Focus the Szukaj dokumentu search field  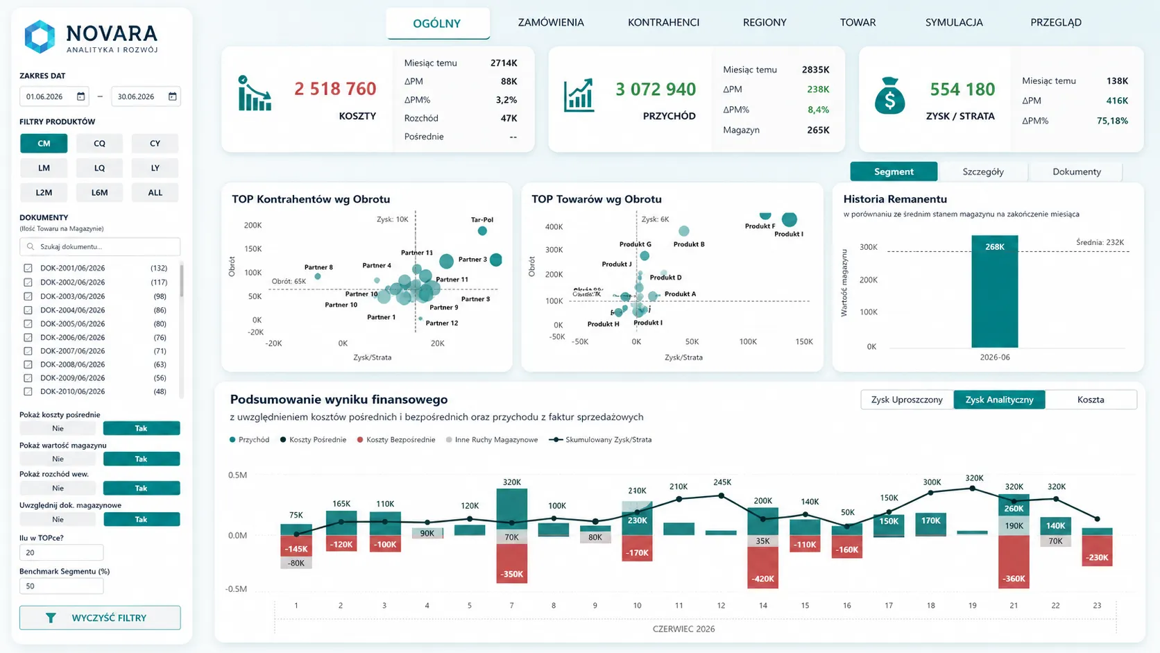tap(100, 246)
